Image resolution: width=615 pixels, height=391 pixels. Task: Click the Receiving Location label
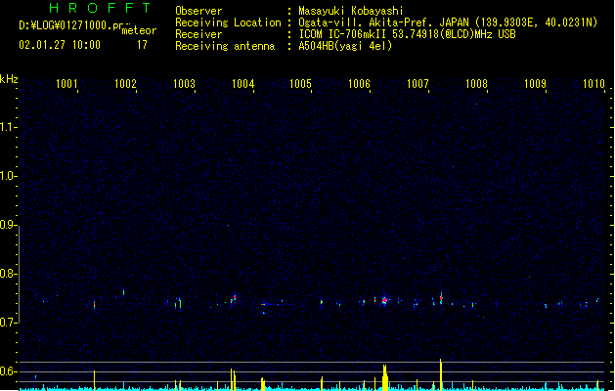(228, 22)
